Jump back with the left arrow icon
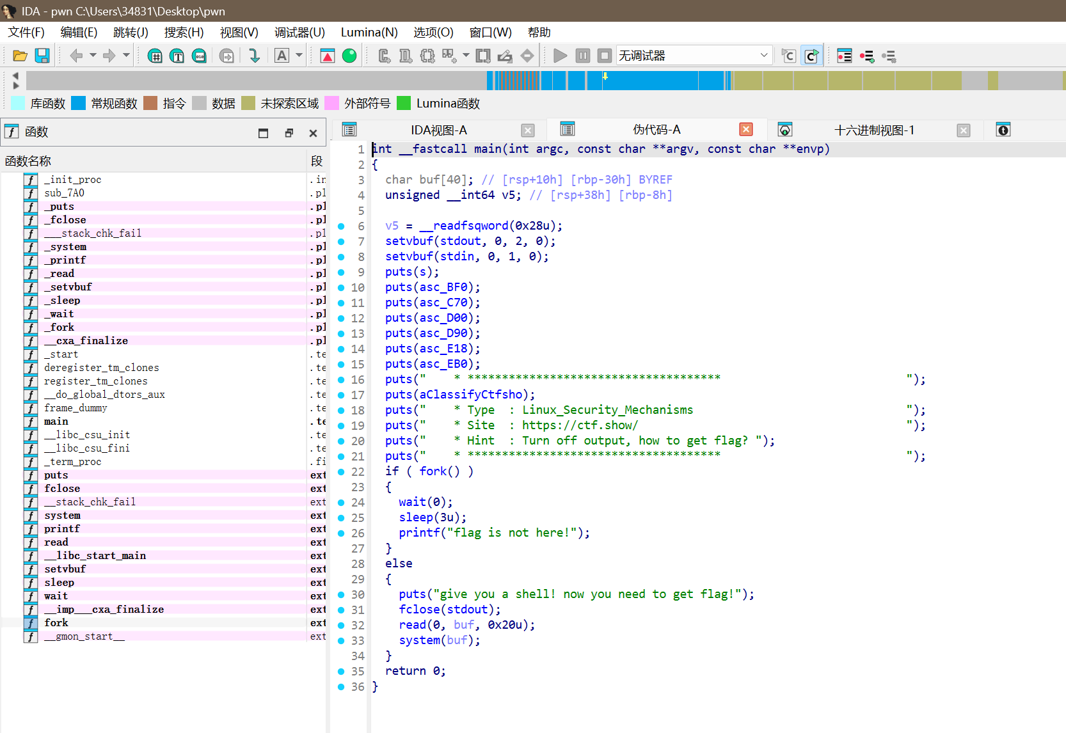1066x733 pixels. [76, 56]
